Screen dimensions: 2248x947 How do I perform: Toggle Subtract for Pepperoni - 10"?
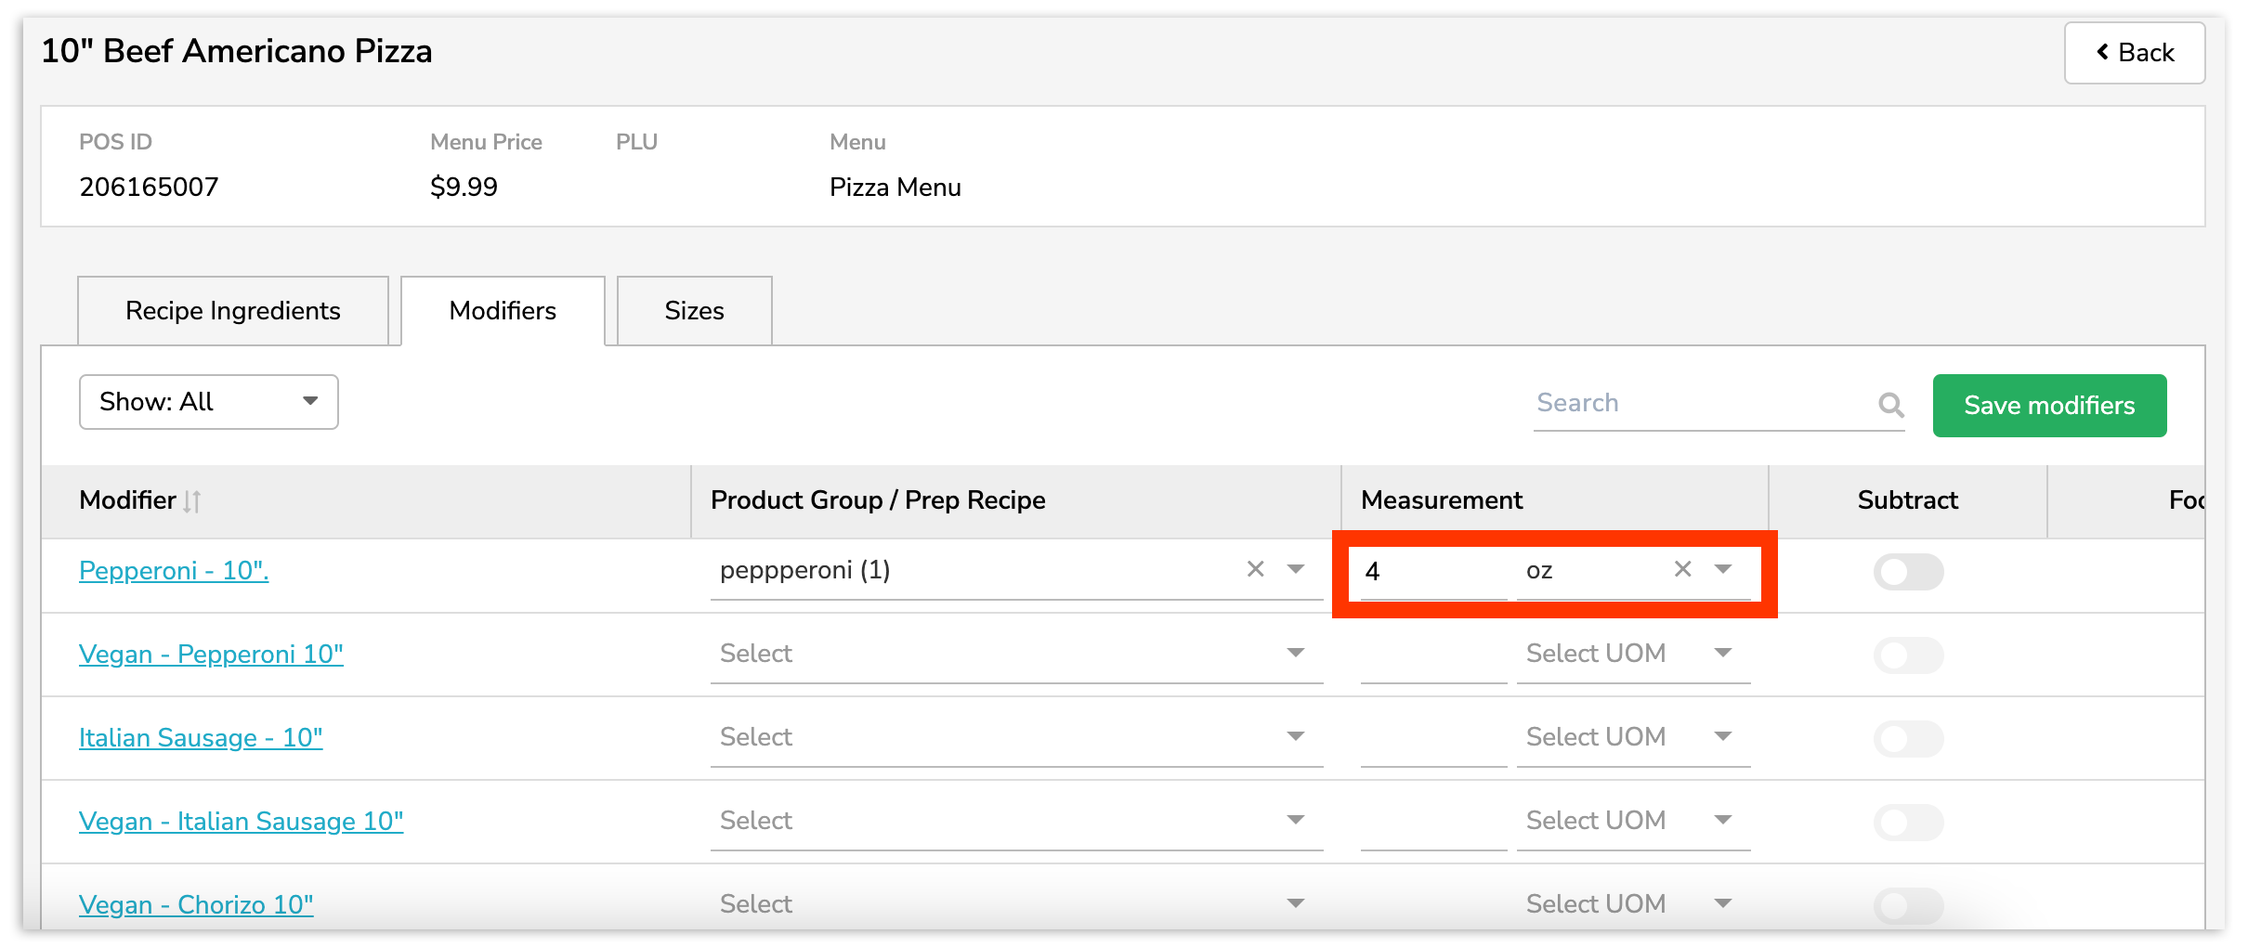1907,572
